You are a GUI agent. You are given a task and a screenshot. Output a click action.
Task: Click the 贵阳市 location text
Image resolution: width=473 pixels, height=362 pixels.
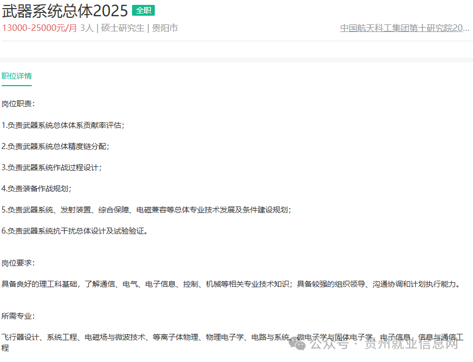coord(165,28)
